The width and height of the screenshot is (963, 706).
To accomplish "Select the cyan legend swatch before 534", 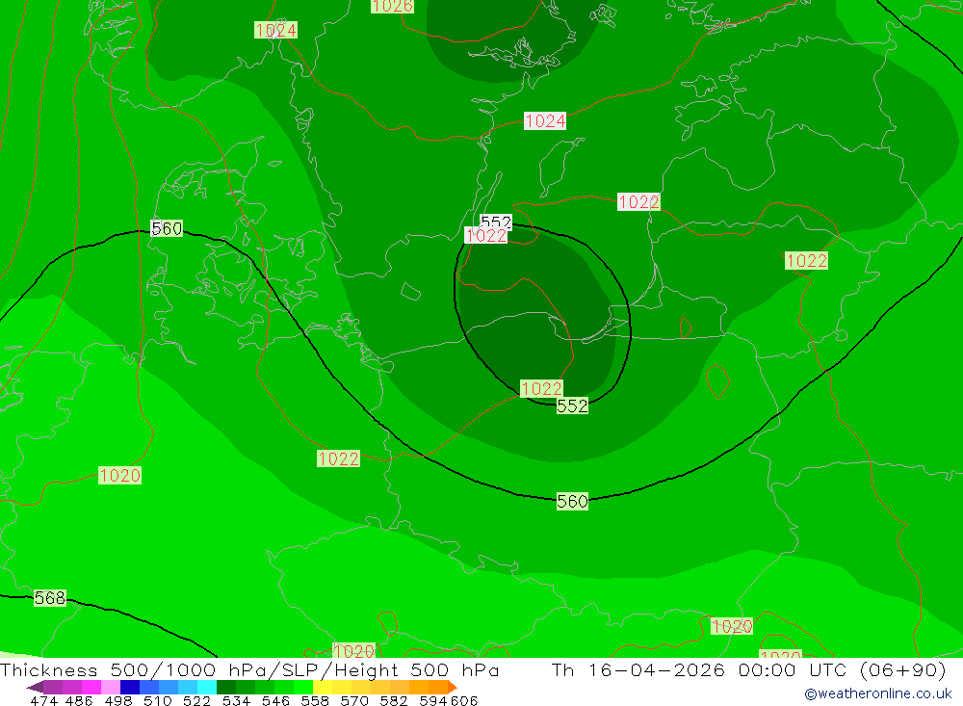I will point(207,687).
